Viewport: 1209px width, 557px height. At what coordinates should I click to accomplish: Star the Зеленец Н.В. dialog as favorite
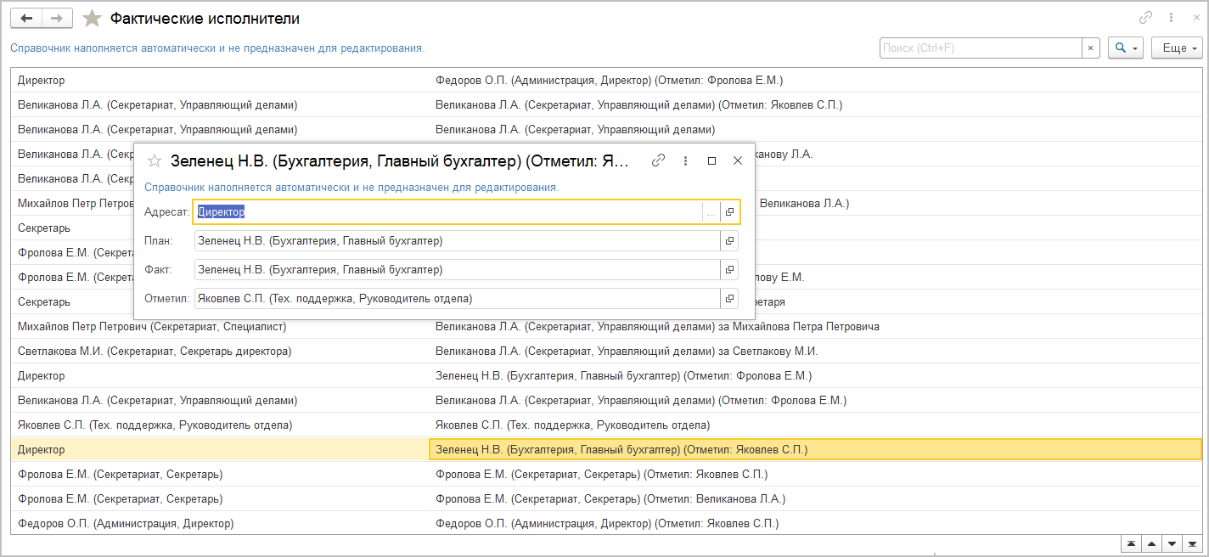155,160
